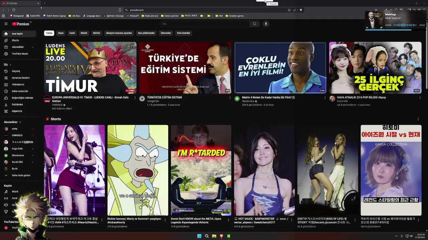Open Brave browser from taskbar
Viewport: 428px width, 240px height.
(221, 236)
